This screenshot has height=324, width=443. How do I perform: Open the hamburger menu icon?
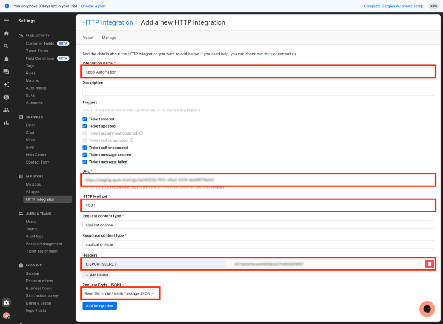pyautogui.click(x=6, y=21)
